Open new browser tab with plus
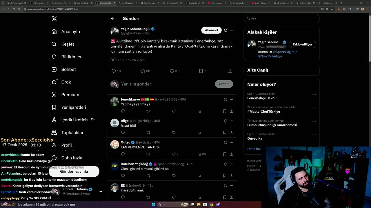The image size is (371, 208). 341,3
